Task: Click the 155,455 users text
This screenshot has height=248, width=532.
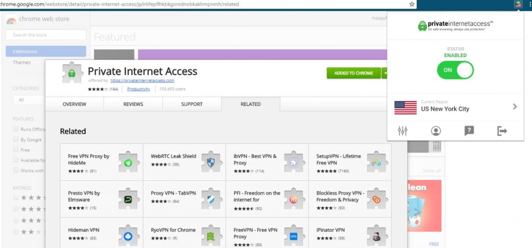Action: coord(172,89)
